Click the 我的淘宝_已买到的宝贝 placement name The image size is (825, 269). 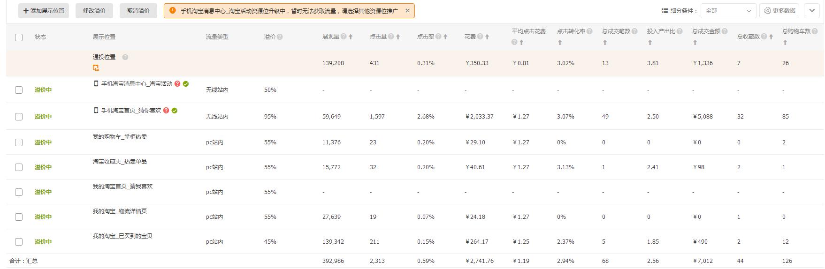pyautogui.click(x=122, y=236)
